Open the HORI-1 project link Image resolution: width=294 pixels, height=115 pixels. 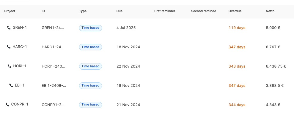(20, 66)
